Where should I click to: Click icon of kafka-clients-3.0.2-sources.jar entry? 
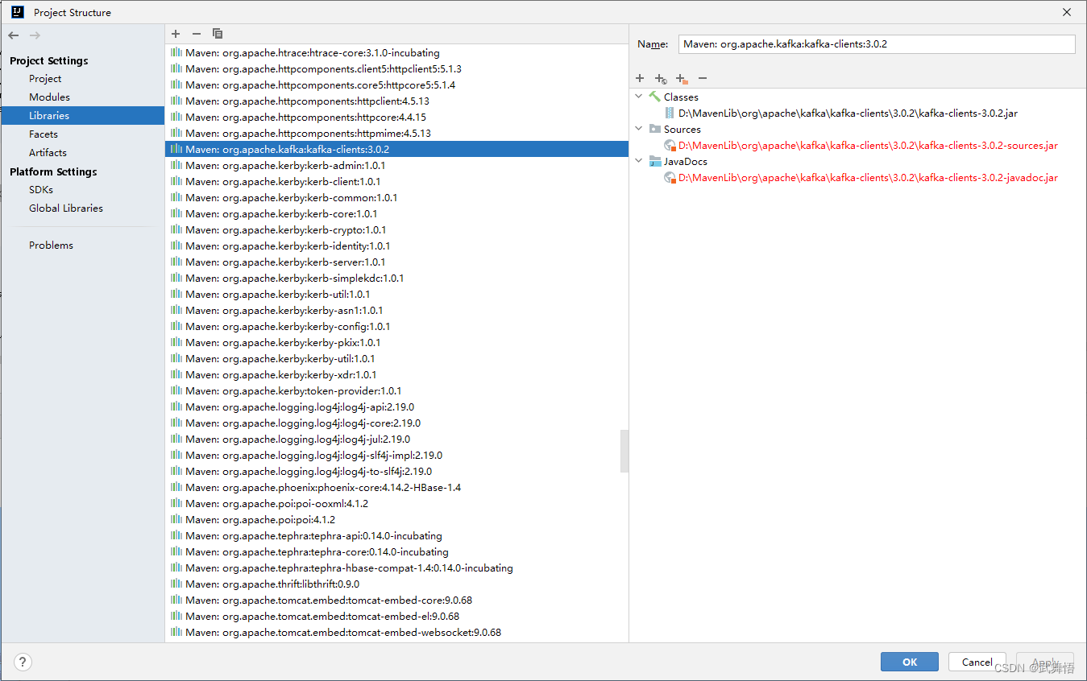(x=670, y=145)
